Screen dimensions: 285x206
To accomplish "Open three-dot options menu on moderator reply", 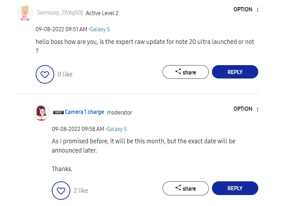I will point(258,110).
